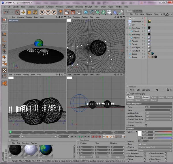Click the Apply button
This screenshot has width=173, height=164.
coord(118,157)
